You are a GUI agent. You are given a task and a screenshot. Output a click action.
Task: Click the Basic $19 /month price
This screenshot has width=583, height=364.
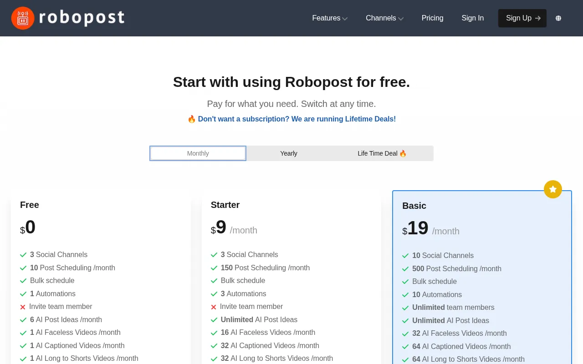tap(431, 228)
